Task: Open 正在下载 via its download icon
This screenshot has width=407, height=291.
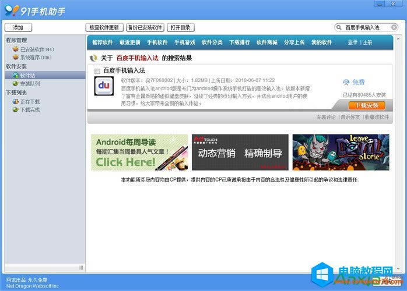Action: click(x=15, y=102)
